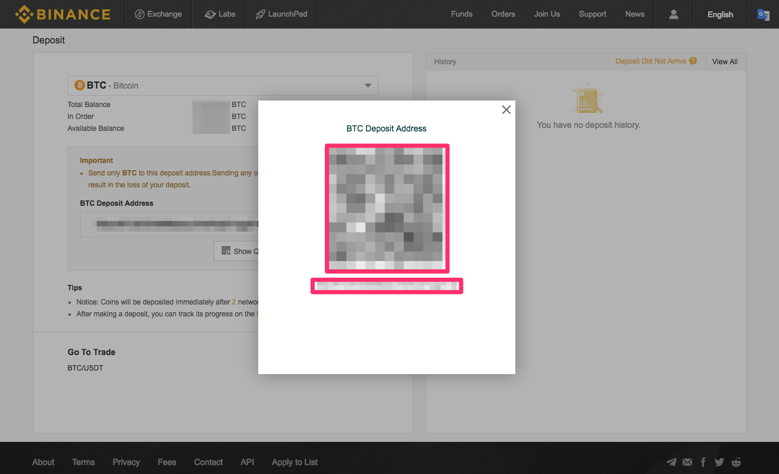Click the empty deposit history illustration icon
The height and width of the screenshot is (474, 779).
(588, 99)
